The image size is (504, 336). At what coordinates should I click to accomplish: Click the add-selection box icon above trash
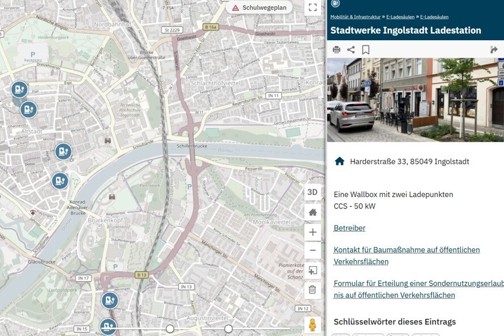click(x=313, y=270)
